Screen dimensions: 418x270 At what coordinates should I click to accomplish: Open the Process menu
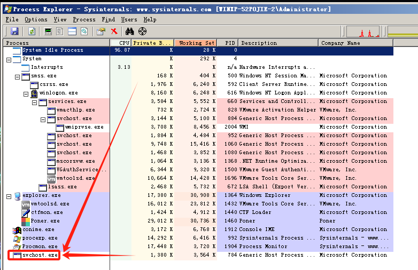pos(84,20)
